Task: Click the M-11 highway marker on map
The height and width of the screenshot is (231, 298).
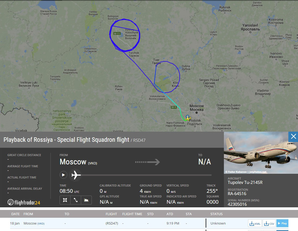Action: [x=117, y=34]
